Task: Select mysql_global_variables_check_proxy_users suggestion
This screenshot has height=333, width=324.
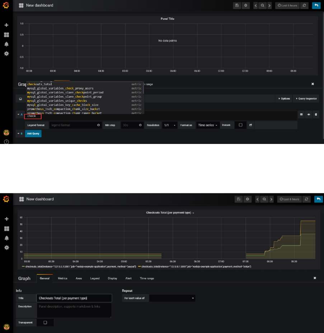Action: coord(85,88)
